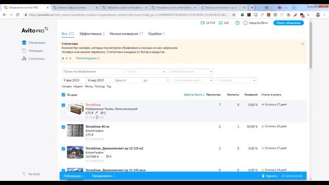Click browser back arrow

(x=5, y=15)
